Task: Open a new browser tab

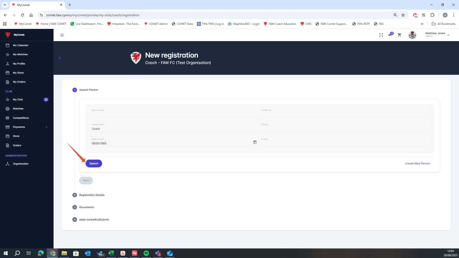Action: pyautogui.click(x=70, y=5)
